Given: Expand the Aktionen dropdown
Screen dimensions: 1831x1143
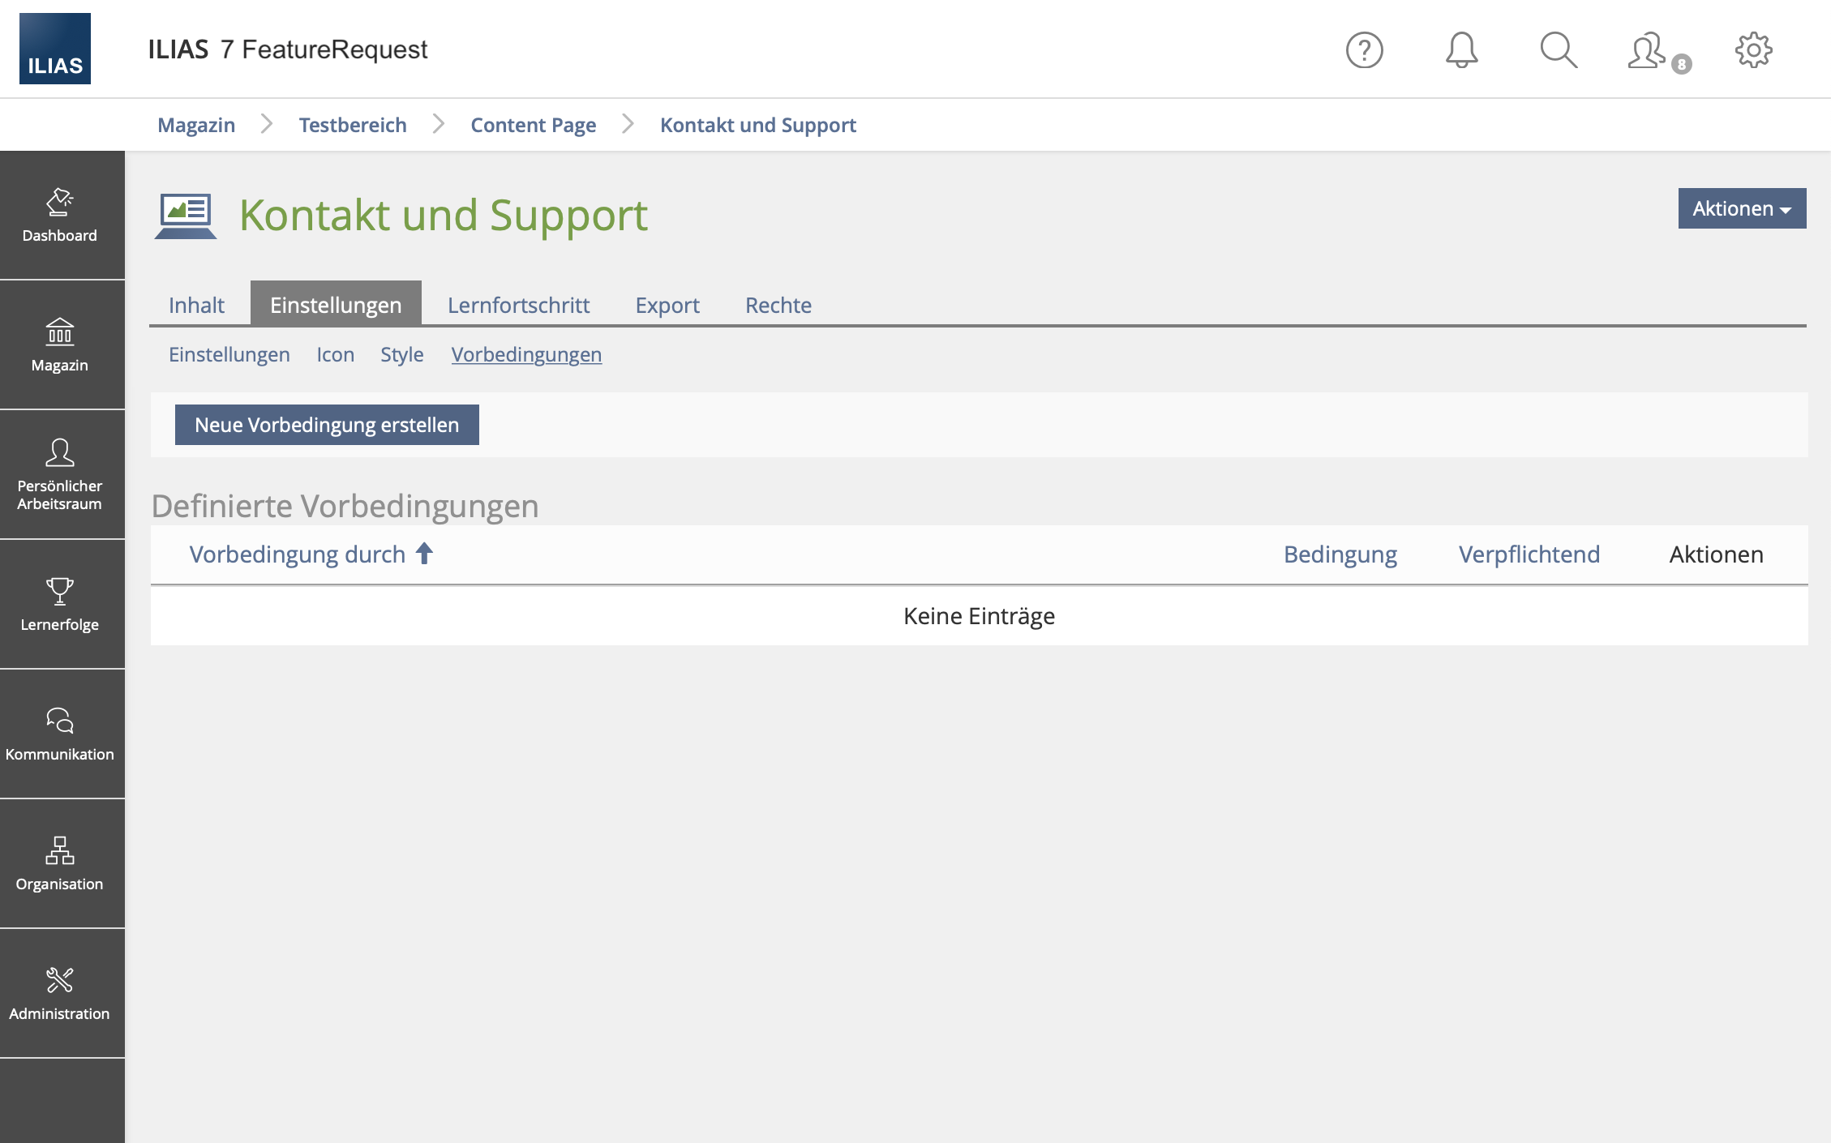Looking at the screenshot, I should pyautogui.click(x=1741, y=208).
